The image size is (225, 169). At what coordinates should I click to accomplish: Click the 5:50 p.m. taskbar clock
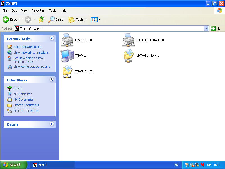point(213,165)
